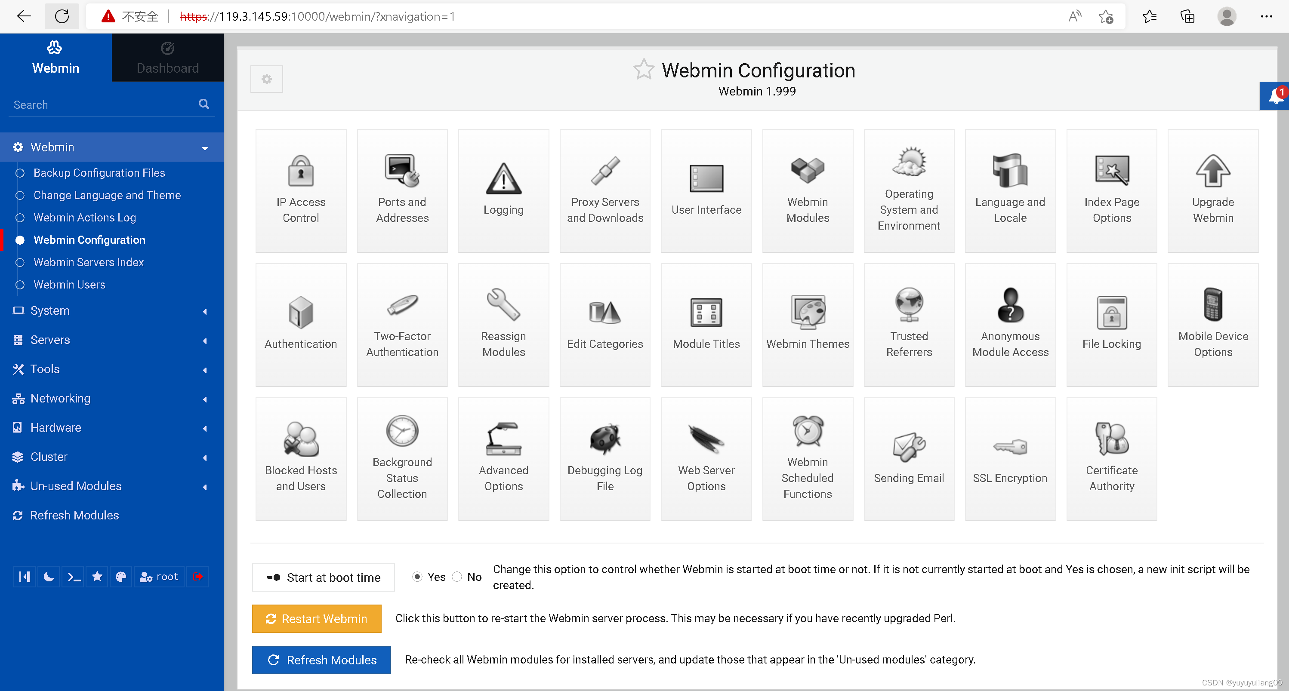Open File Locking settings
The image size is (1289, 691).
coord(1112,324)
